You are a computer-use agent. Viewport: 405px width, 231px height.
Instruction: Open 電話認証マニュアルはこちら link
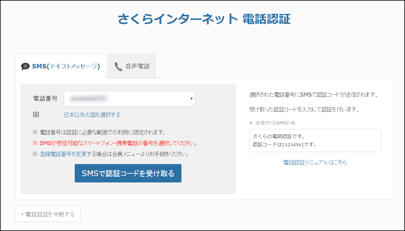coord(315,163)
